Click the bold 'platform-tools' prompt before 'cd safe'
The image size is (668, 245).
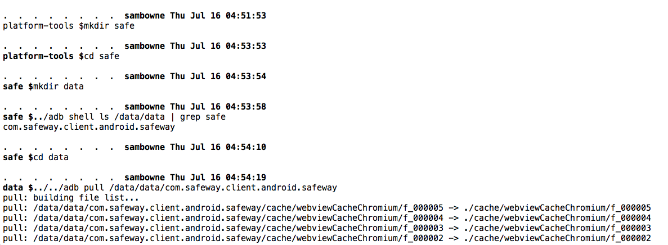38,56
